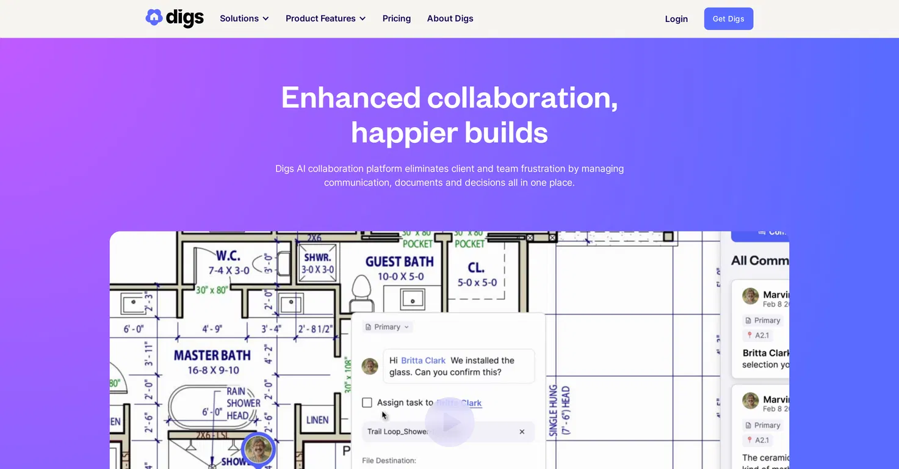The width and height of the screenshot is (899, 469).
Task: Click the A2.1 pin on first comment
Action: pyautogui.click(x=759, y=335)
